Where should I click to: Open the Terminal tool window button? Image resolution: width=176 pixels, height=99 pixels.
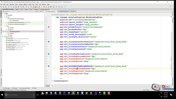click(x=15, y=88)
